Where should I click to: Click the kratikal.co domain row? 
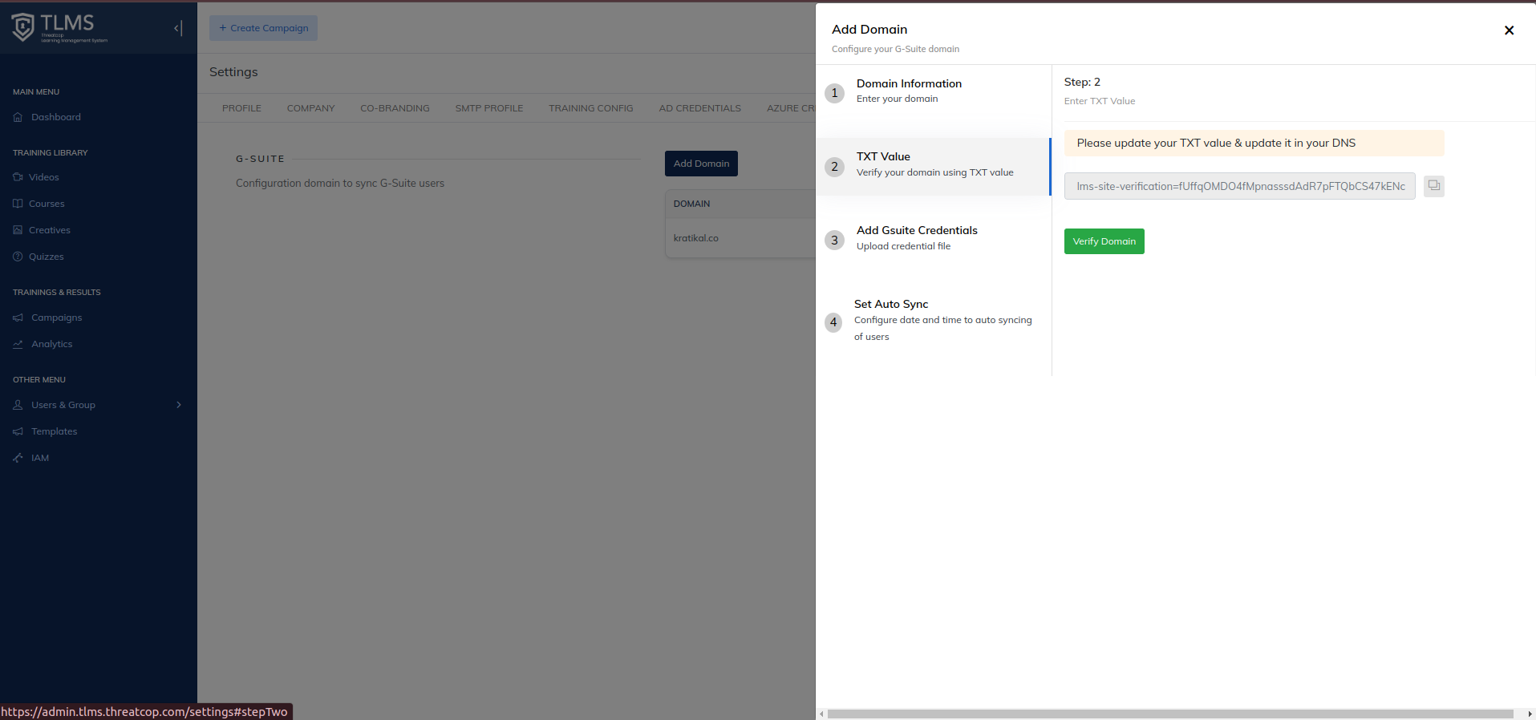tap(740, 238)
